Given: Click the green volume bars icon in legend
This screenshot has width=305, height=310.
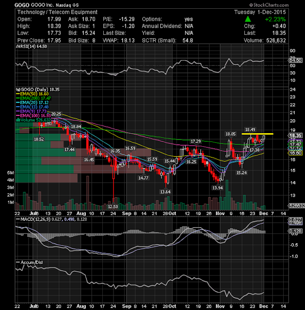Looking at the screenshot, I should click(18, 120).
